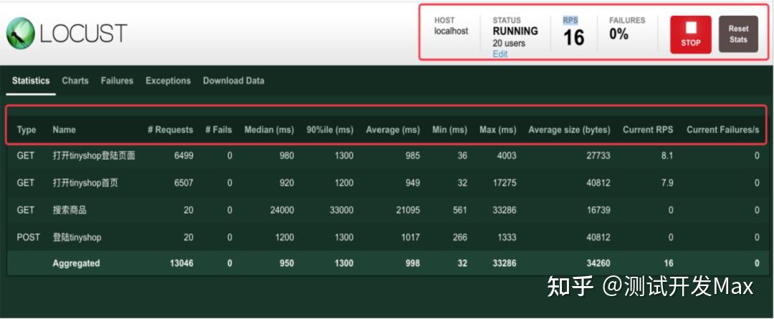Select the 搜索商品 GET row

coord(388,210)
